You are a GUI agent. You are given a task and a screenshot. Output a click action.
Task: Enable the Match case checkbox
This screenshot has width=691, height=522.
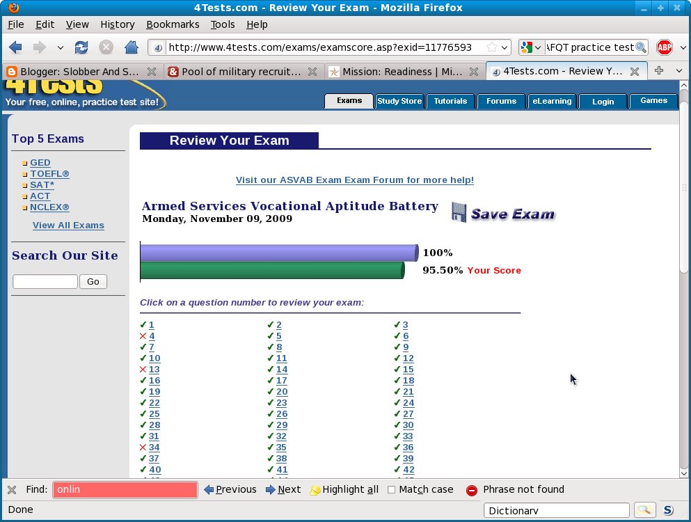tap(392, 489)
